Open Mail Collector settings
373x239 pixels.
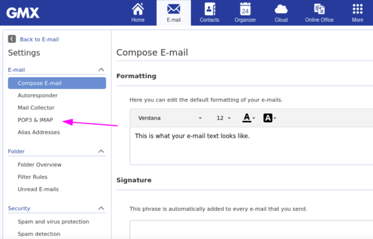[36, 108]
